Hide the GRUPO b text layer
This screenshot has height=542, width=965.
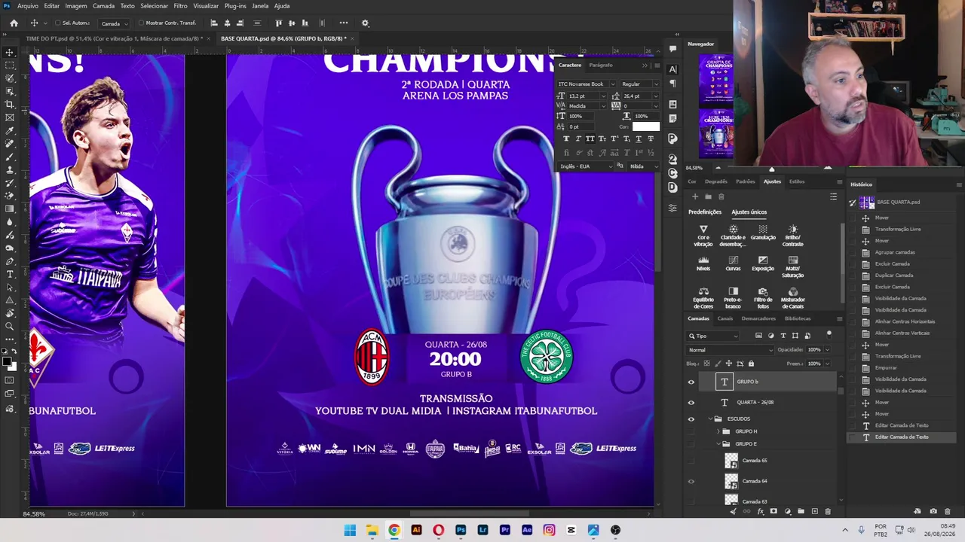click(691, 382)
